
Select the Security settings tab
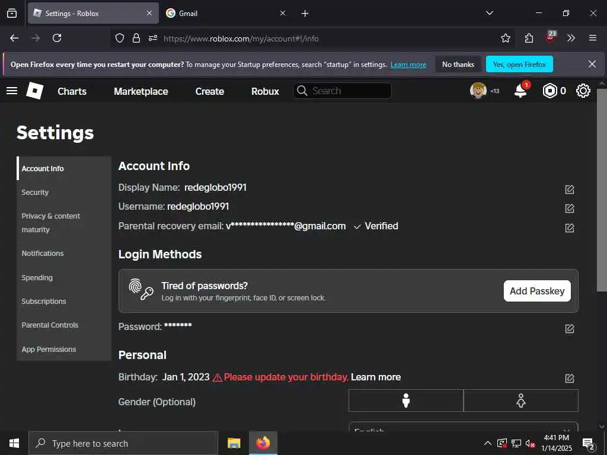64,193
